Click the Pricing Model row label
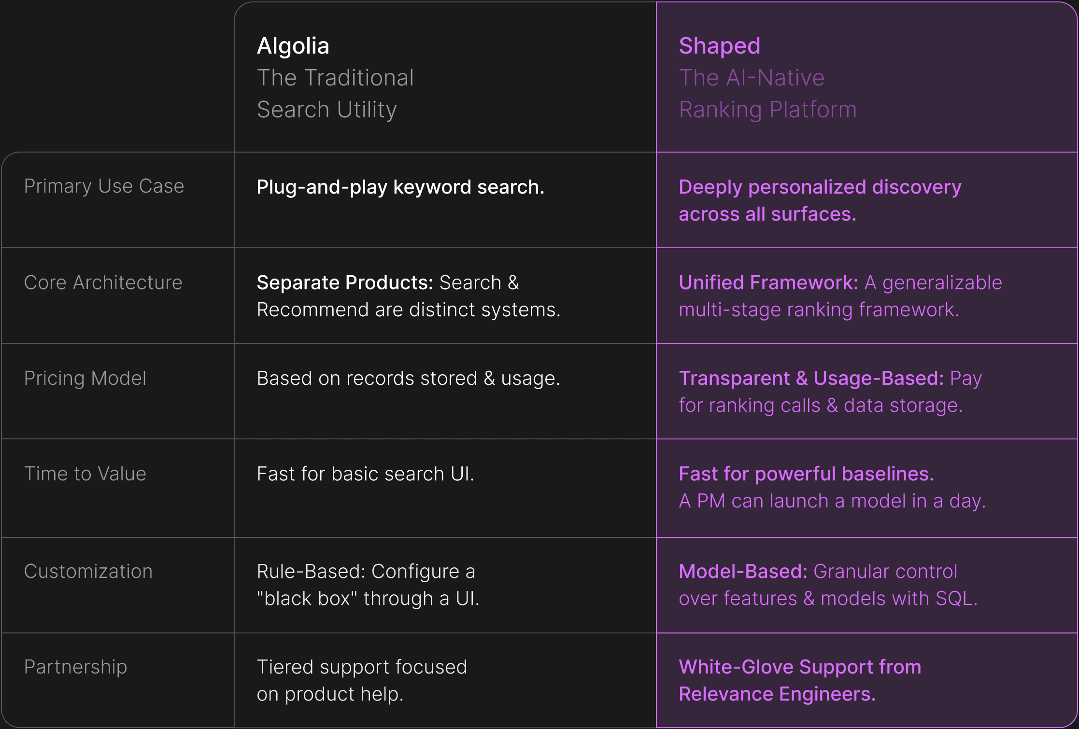1079x729 pixels. (x=85, y=378)
